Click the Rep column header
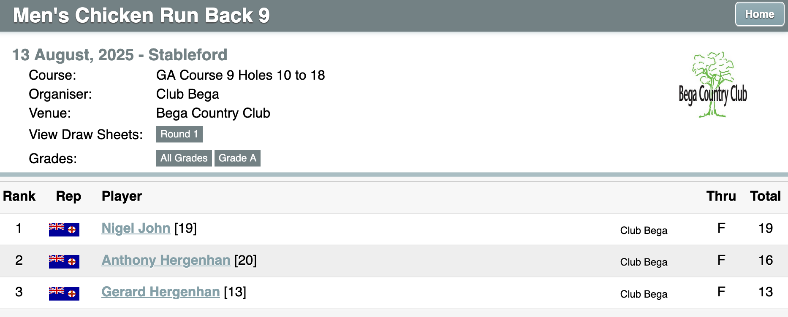 tap(68, 196)
